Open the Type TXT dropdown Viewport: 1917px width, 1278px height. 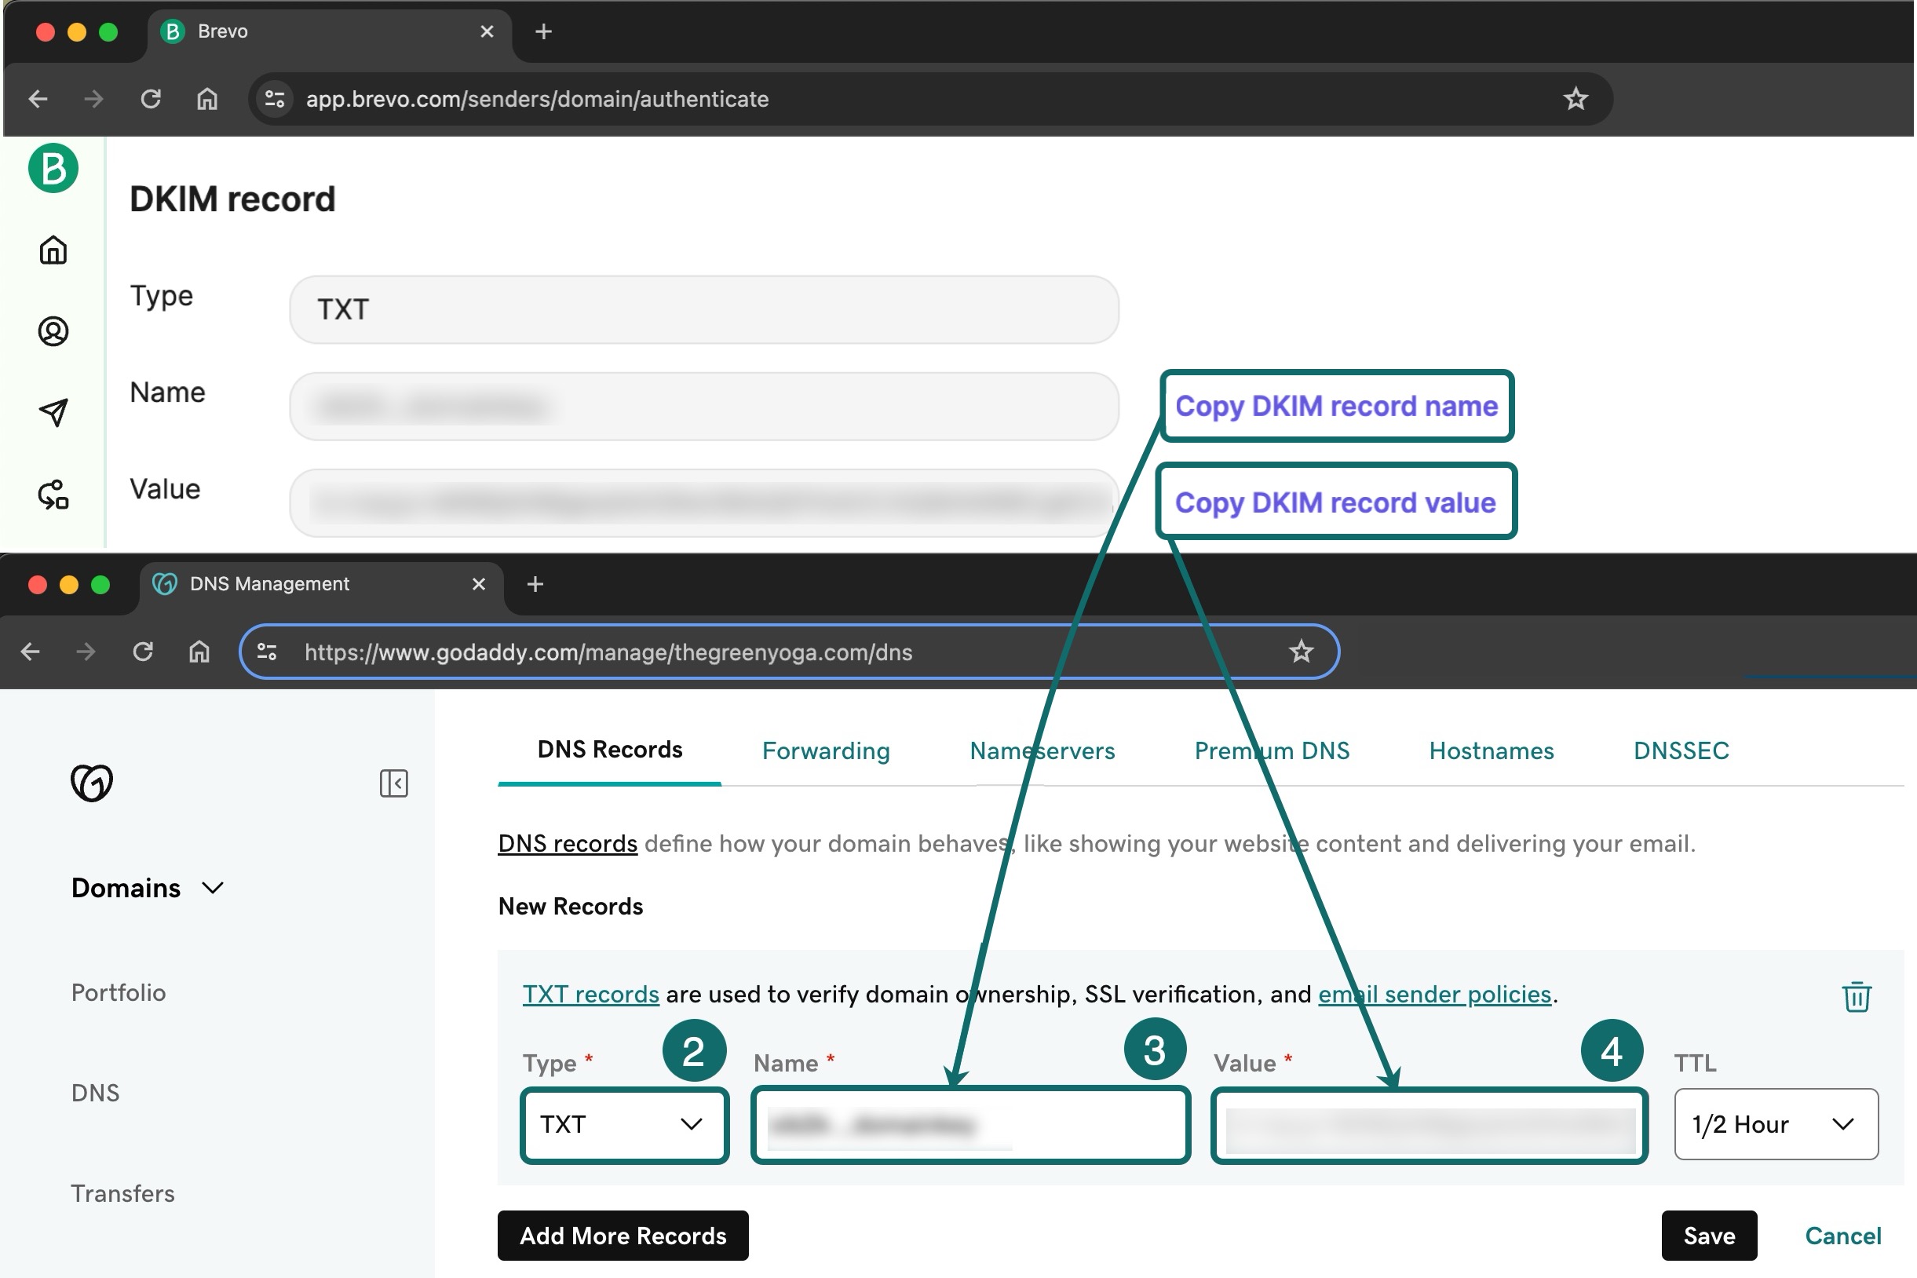pos(624,1125)
